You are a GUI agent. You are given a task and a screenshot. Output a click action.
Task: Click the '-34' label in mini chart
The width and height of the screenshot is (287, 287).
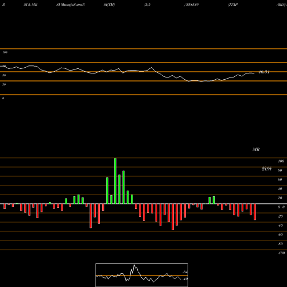click(x=185, y=272)
